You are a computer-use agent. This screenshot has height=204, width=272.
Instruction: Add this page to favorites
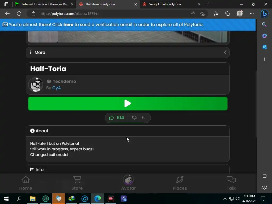point(202,14)
